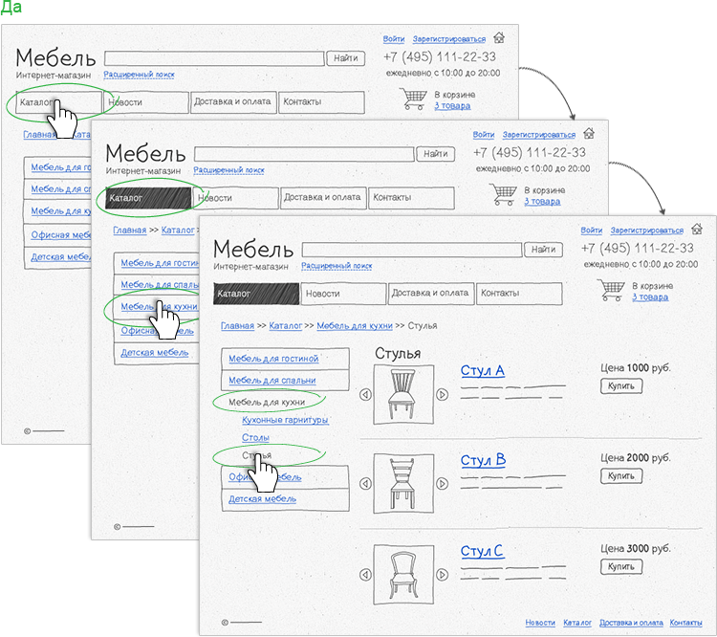This screenshot has height=637, width=717.
Task: Click the shopping cart icon on the front-most page
Action: click(609, 291)
